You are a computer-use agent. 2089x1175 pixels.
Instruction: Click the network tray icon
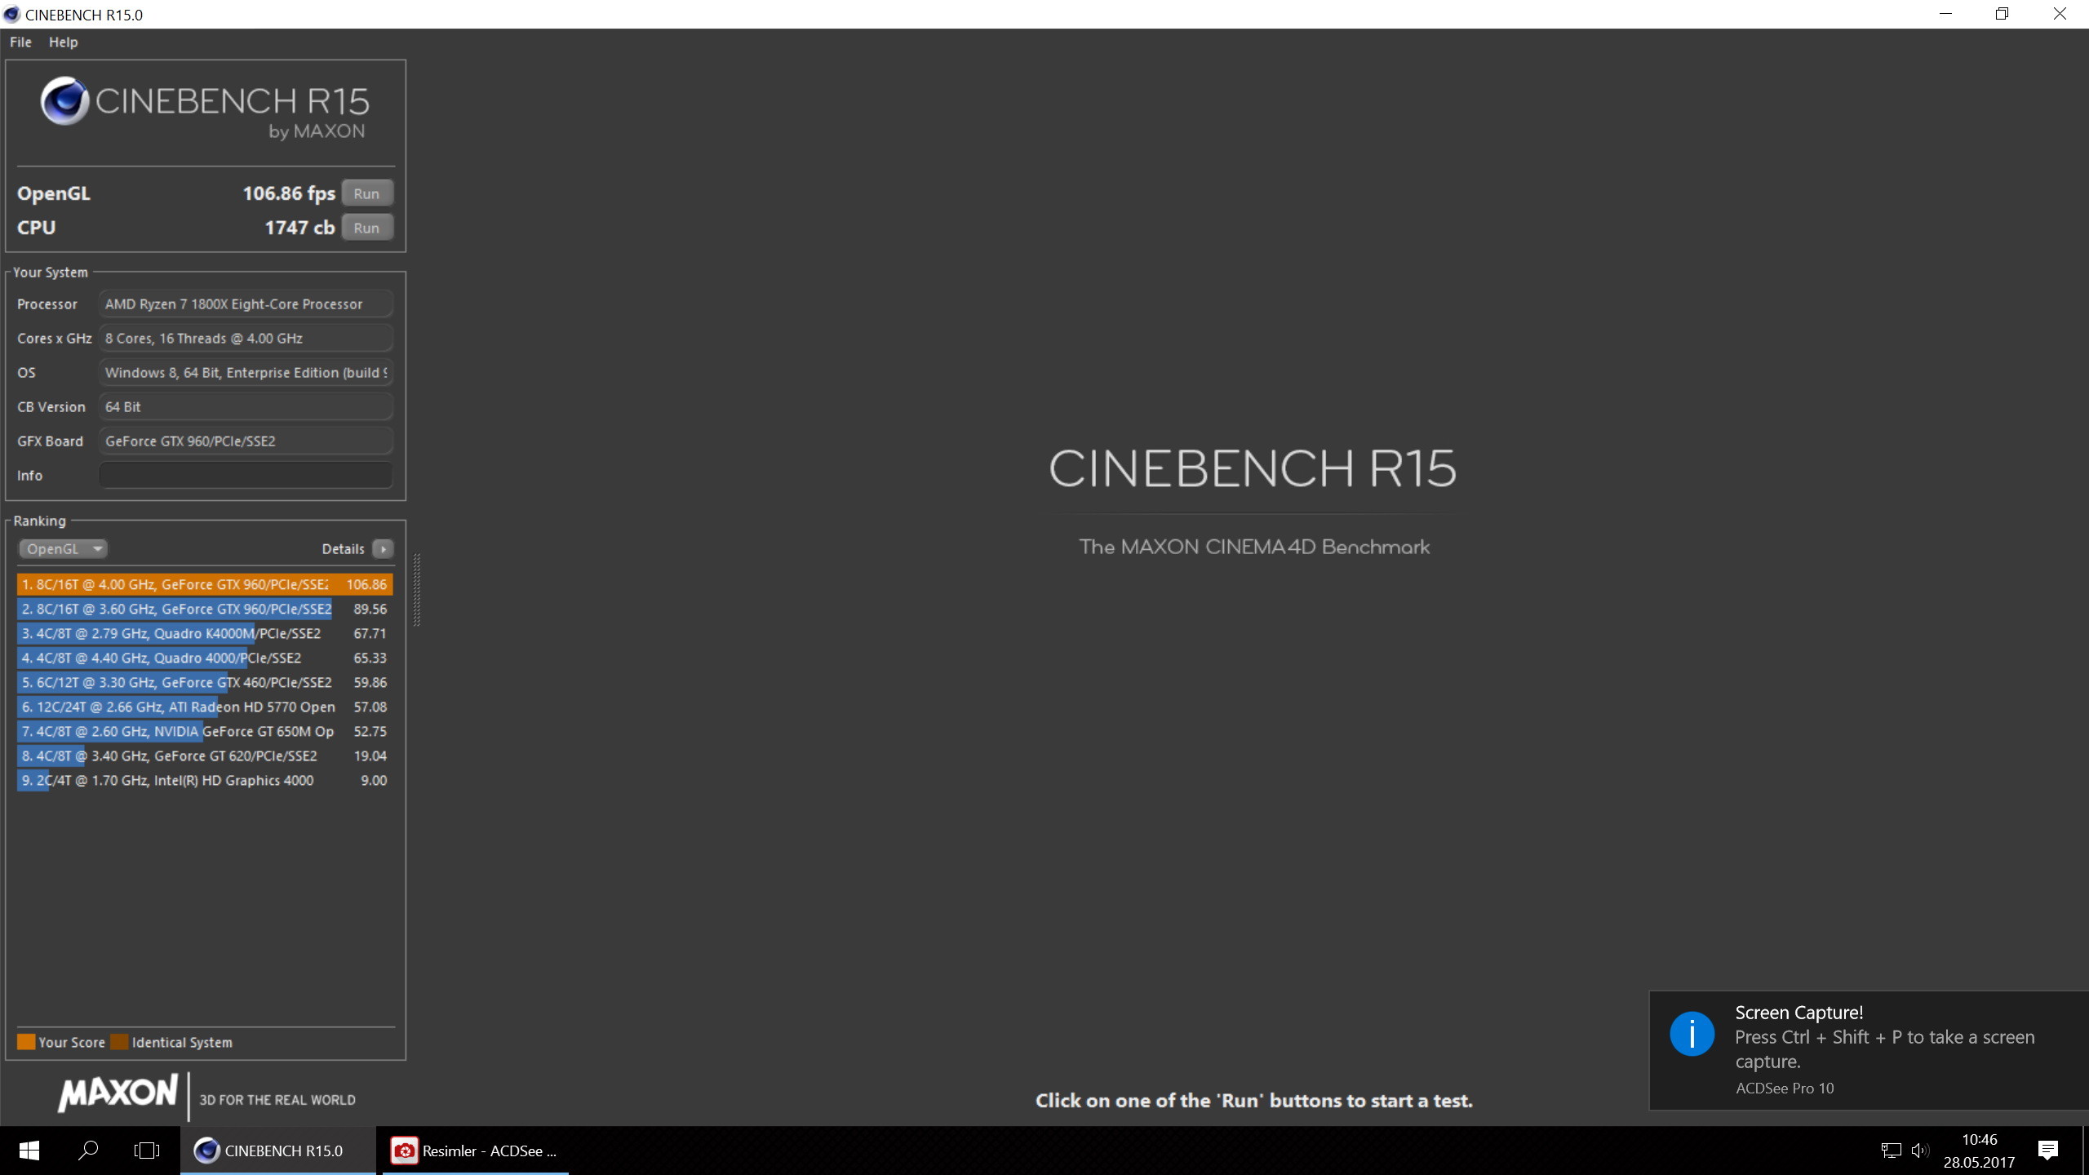point(1891,1151)
